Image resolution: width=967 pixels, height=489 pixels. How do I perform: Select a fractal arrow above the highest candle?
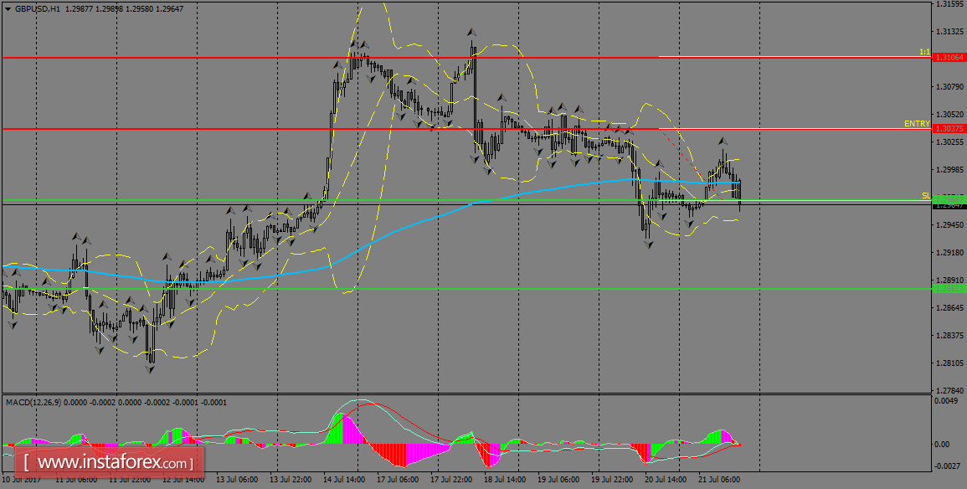[x=471, y=31]
